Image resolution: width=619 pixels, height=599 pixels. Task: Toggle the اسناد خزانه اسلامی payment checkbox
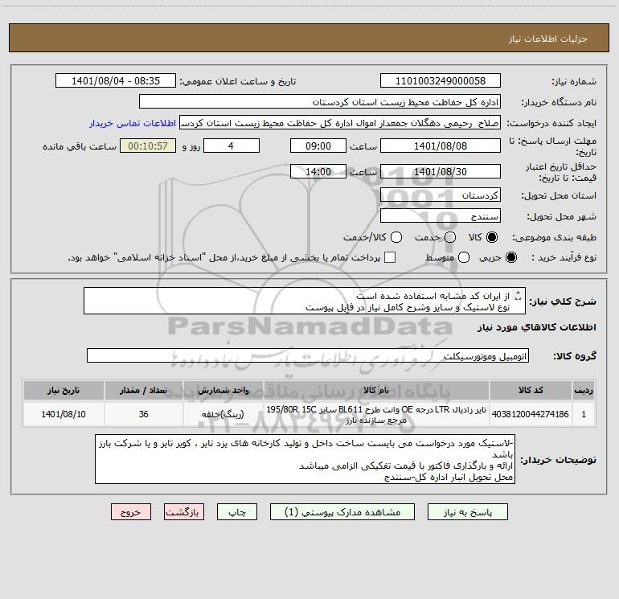pos(390,257)
